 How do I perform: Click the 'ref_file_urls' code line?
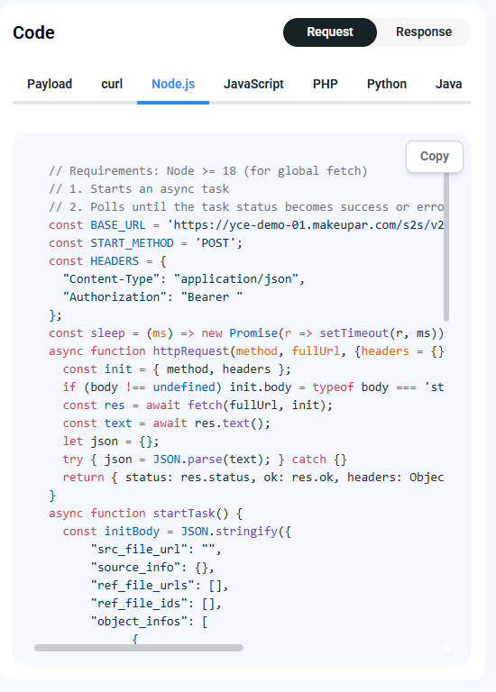coord(160,586)
